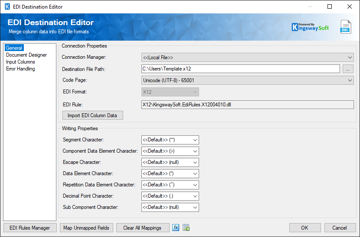Close the EDI Destination Editor window

point(350,6)
